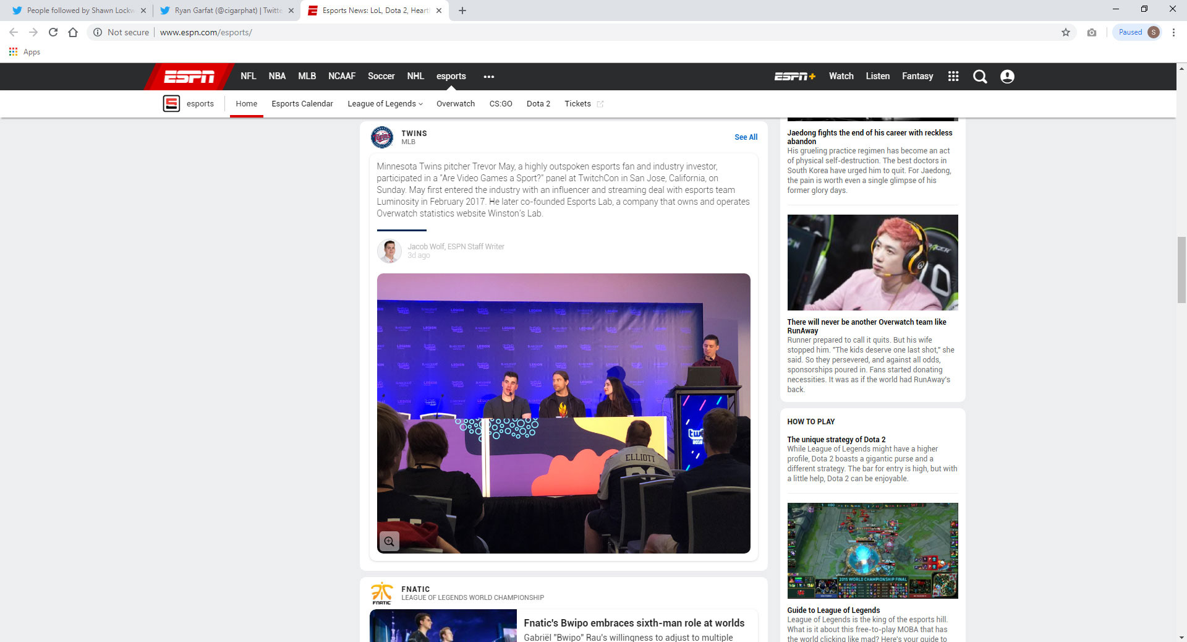This screenshot has height=642, width=1187.
Task: Click See All for Twins
Action: pyautogui.click(x=746, y=137)
